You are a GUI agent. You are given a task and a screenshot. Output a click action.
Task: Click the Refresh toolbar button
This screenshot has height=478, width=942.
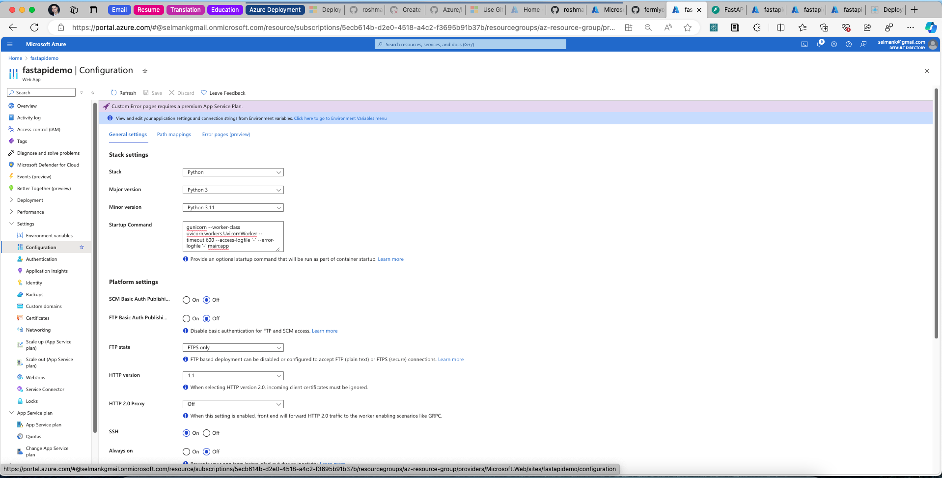[123, 93]
